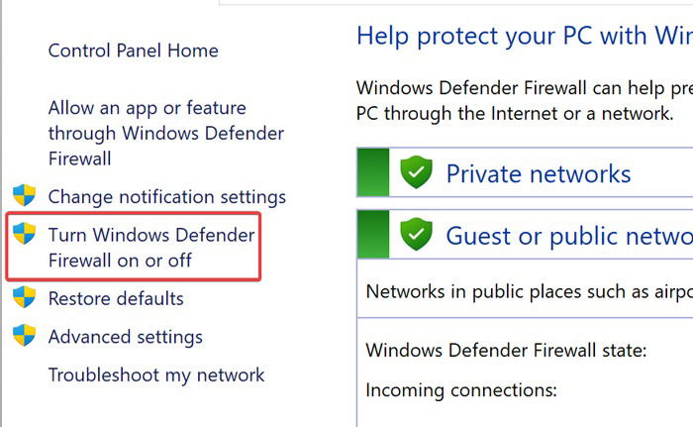Choose Restore defaults link

116,298
